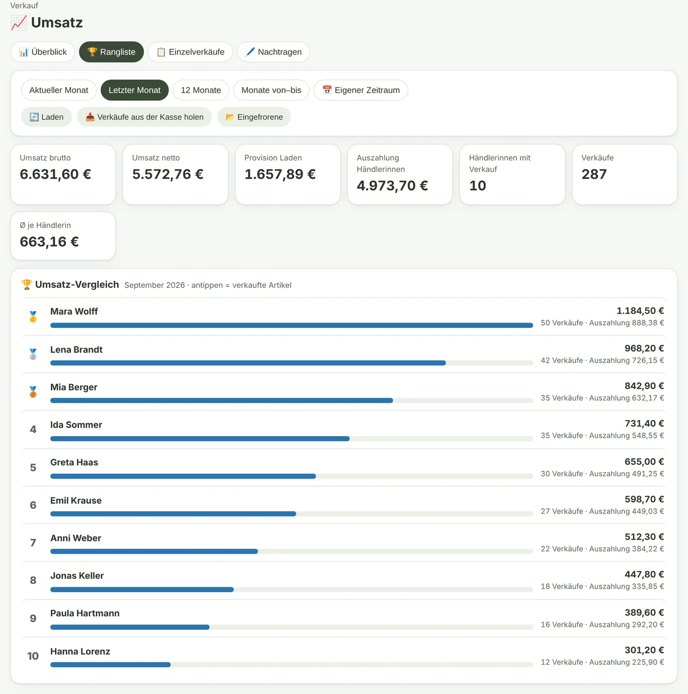The height and width of the screenshot is (694, 688).
Task: Click the refresh icon on Laden button
Action: click(34, 117)
